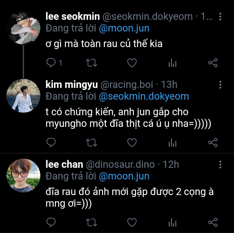View analytics for lee seokmin's tweet
This screenshot has width=234, height=233.
[172, 63]
